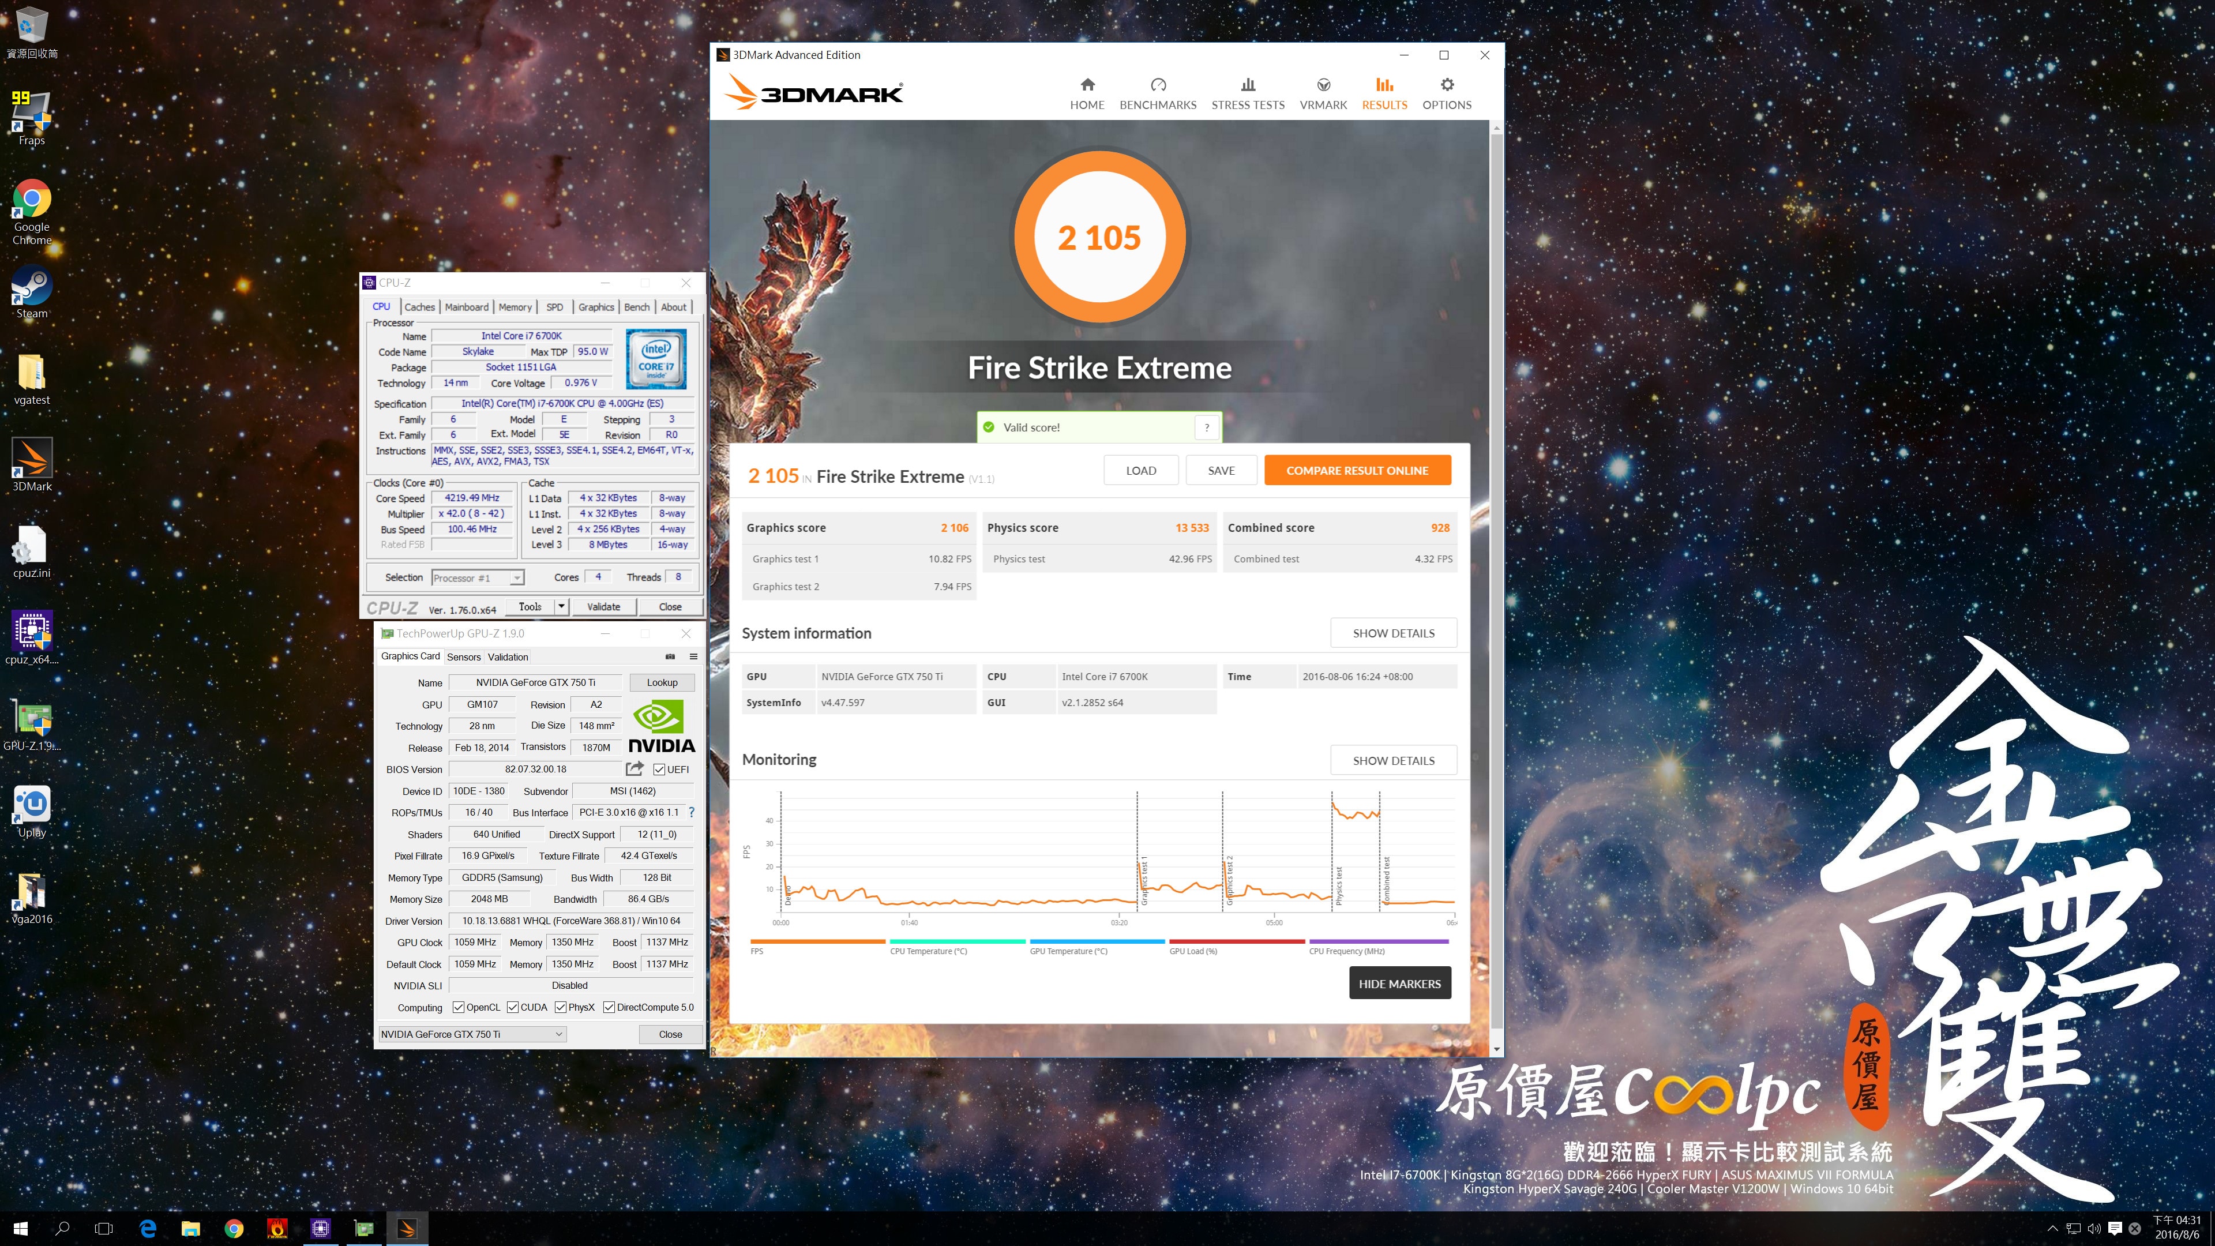Click the Lookup button in GPU-Z
This screenshot has width=2215, height=1246.
[662, 683]
